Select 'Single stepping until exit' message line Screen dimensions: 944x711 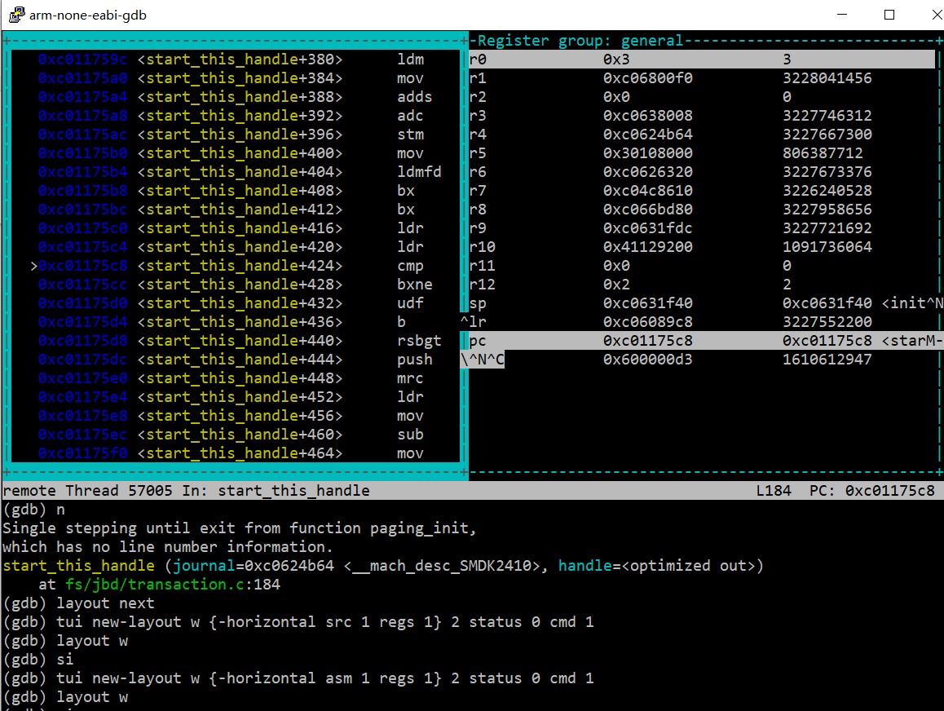tap(240, 528)
